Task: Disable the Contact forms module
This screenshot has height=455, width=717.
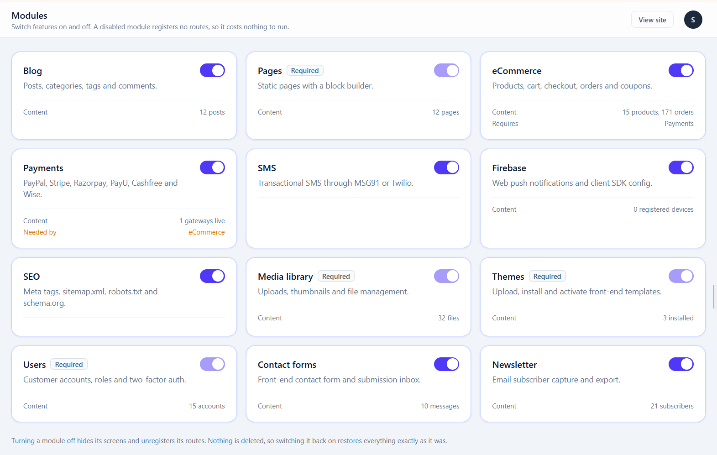Action: tap(446, 364)
